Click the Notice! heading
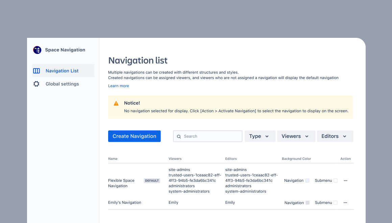Viewport: 392px width, 223px height. (x=132, y=103)
